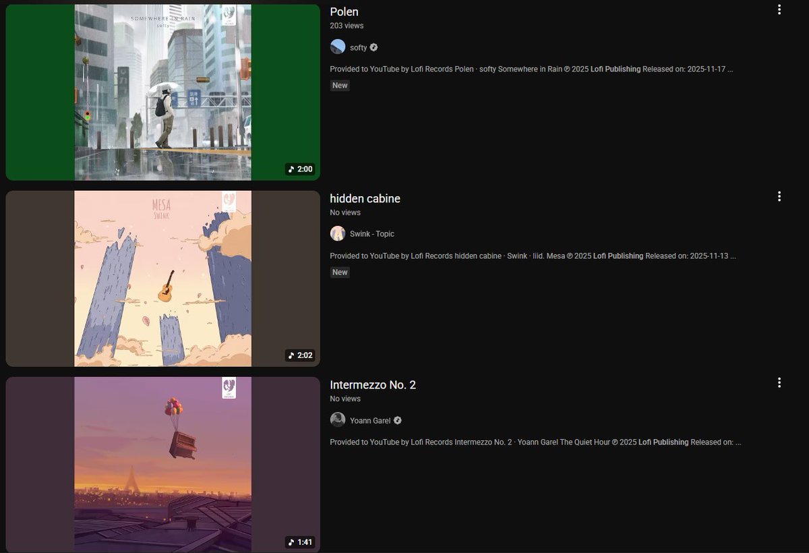The height and width of the screenshot is (553, 809).
Task: Open the hidden cabine video title
Action: point(365,198)
